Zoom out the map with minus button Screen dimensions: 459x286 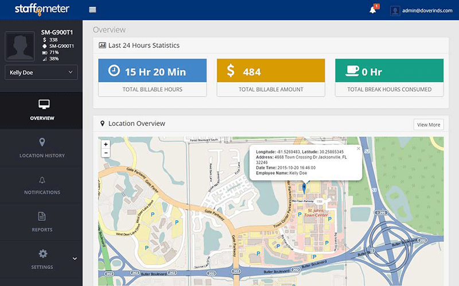106,153
